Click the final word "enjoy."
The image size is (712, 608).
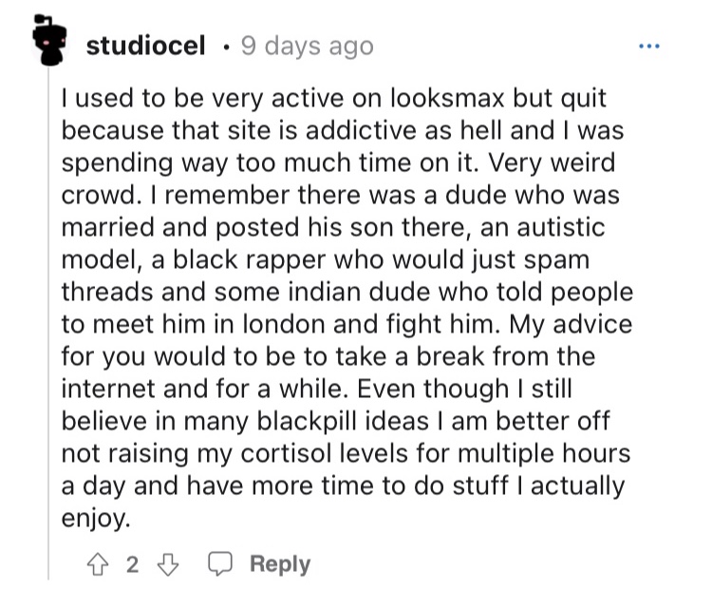pos(96,519)
